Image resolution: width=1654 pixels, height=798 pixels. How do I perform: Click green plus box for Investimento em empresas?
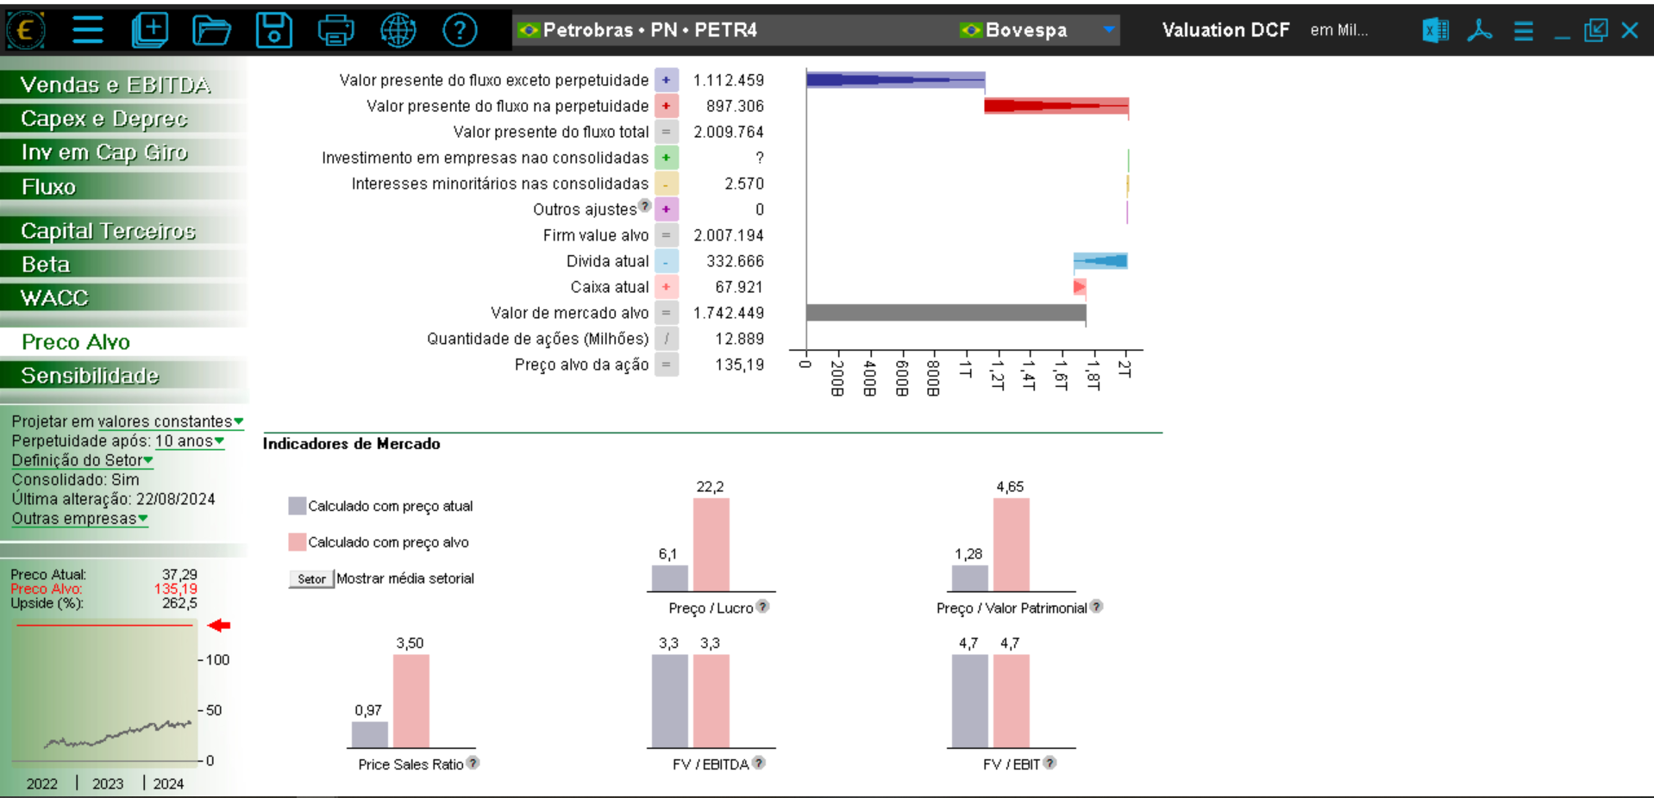coord(666,158)
